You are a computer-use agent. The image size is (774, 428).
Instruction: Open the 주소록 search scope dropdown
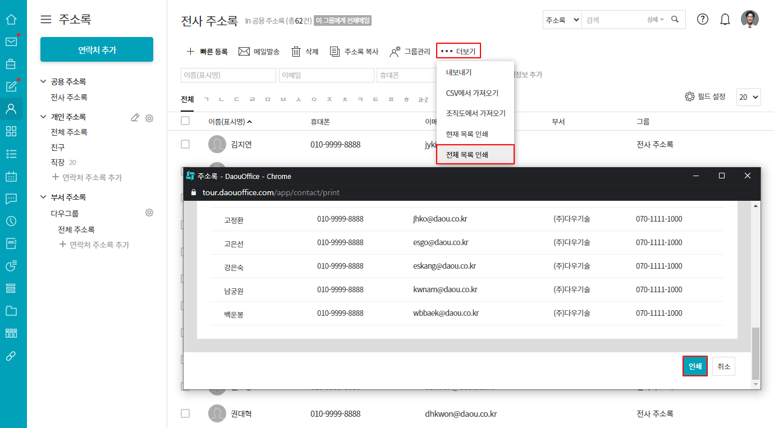coord(562,20)
